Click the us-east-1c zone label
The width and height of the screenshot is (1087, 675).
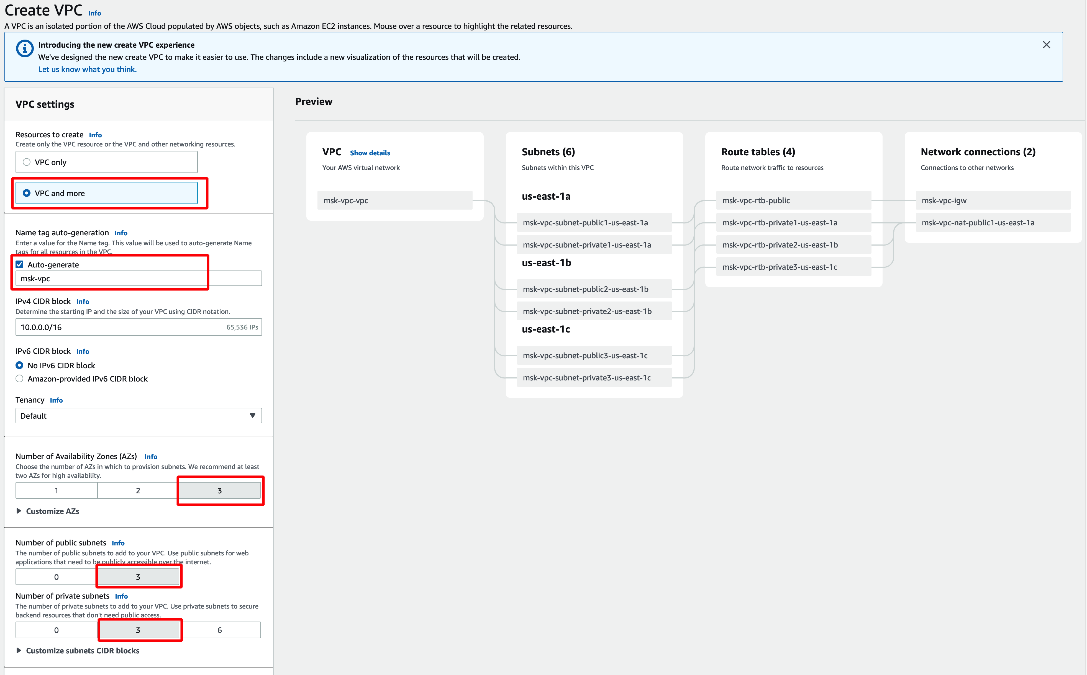(x=546, y=329)
